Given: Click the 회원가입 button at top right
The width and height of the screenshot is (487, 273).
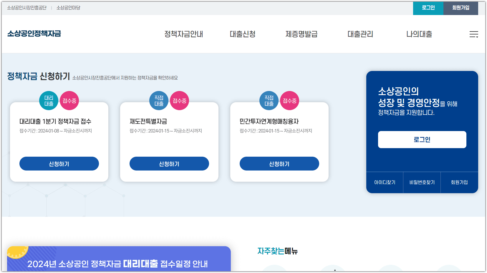Looking at the screenshot, I should [x=461, y=8].
